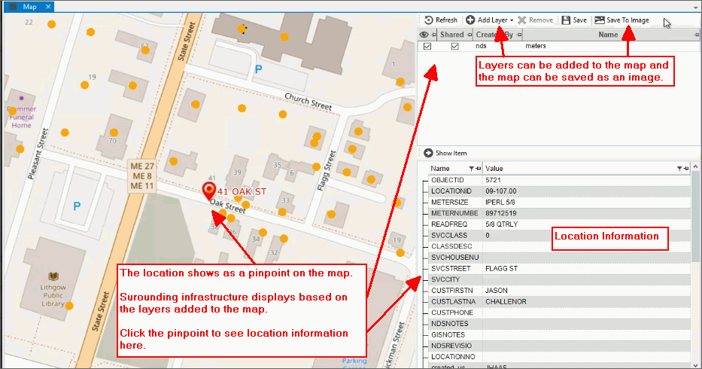Image resolution: width=702 pixels, height=369 pixels.
Task: Close the Map tab
Action: tap(47, 6)
